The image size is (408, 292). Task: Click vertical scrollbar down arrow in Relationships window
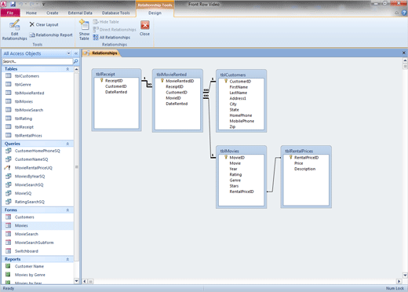point(405,276)
